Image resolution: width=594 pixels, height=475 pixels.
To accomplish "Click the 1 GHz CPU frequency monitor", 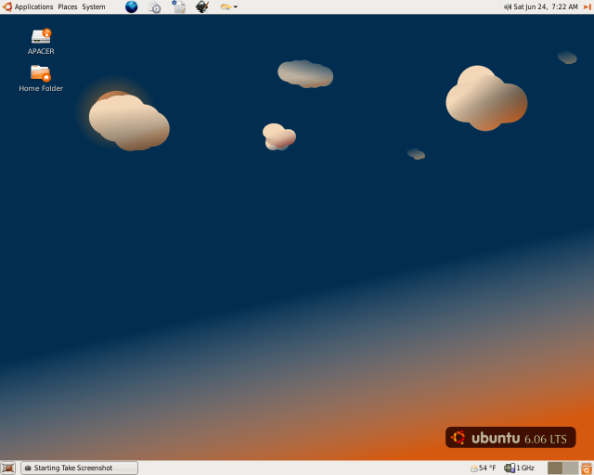I will (x=520, y=469).
